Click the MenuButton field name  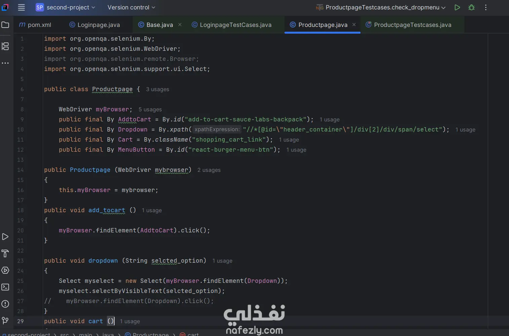[136, 150]
